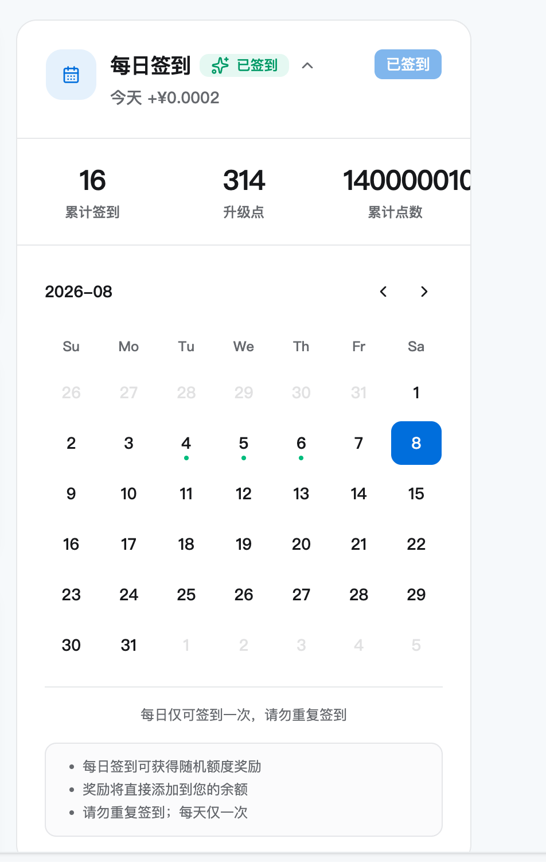Go to the next month with the right arrow
546x862 pixels.
(424, 292)
